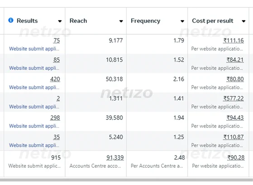Open the 420 results value
Image resolution: width=253 pixels, height=185 pixels.
55,79
